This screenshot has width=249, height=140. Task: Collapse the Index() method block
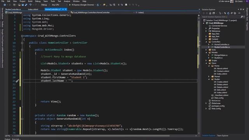tap(22, 50)
